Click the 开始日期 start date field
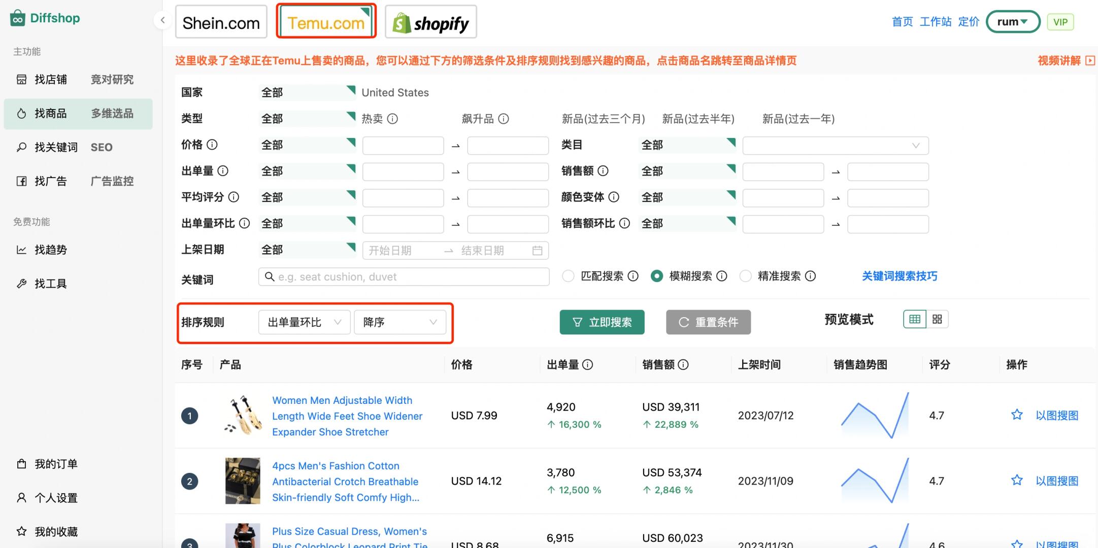The height and width of the screenshot is (548, 1098). pyautogui.click(x=401, y=251)
